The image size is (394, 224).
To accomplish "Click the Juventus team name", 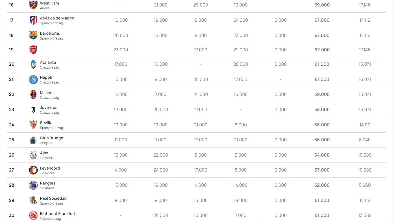I will pyautogui.click(x=49, y=107).
